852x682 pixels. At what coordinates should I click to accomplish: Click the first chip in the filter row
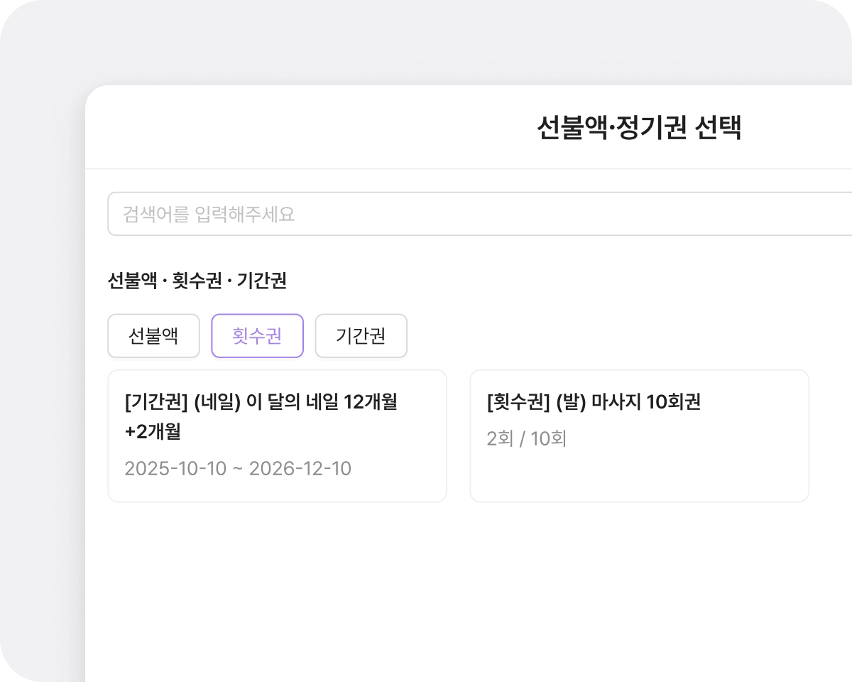(153, 336)
